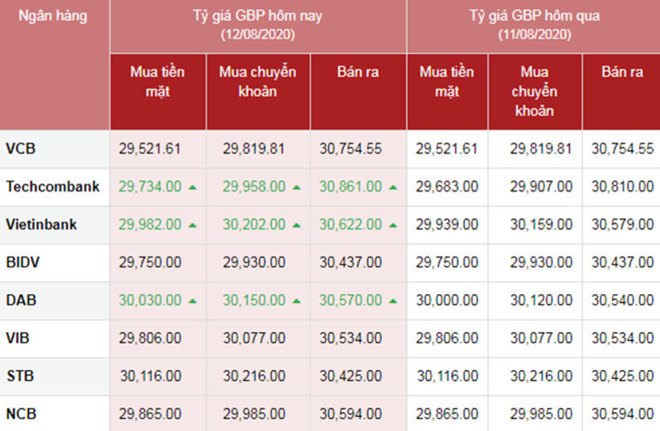This screenshot has width=660, height=431.
Task: Click green up arrow beside Techcombank 30,861.00
Action: coord(393,187)
